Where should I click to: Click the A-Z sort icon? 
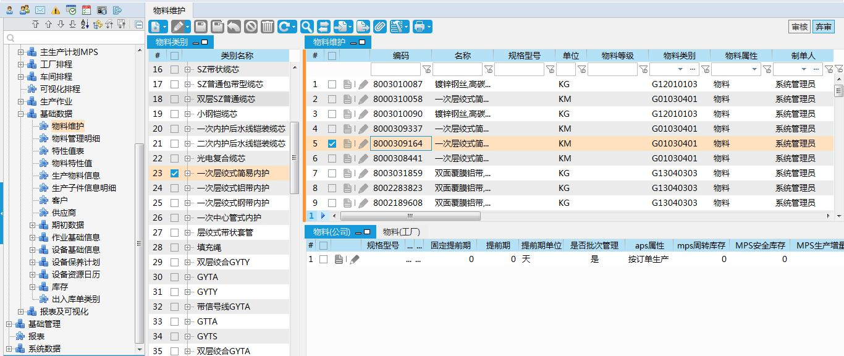pyautogui.click(x=85, y=25)
